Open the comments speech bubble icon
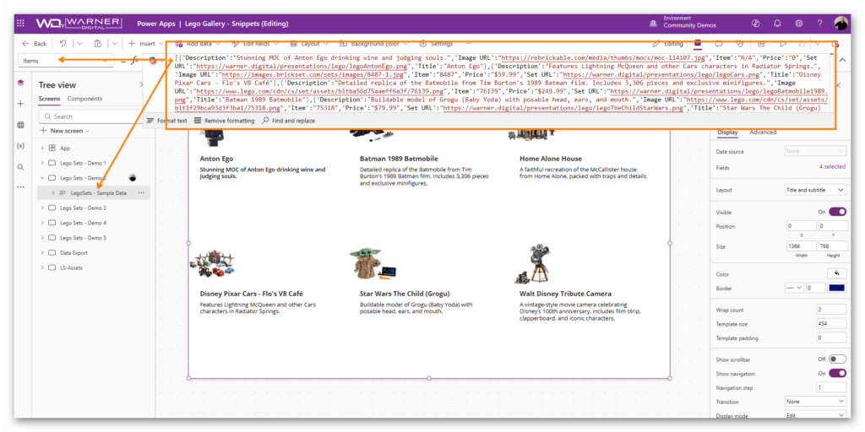Screen dimensions: 865x432 (x=719, y=44)
